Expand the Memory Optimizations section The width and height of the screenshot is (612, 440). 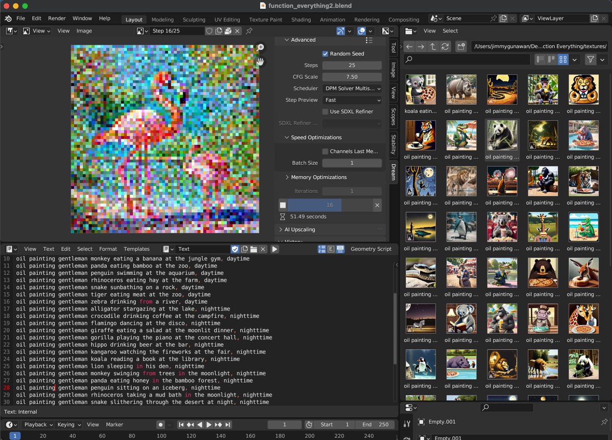287,177
